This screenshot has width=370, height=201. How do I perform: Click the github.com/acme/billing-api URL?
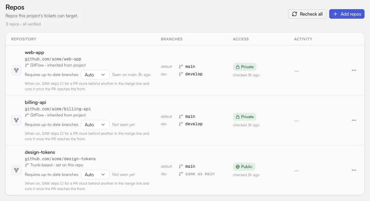click(58, 109)
